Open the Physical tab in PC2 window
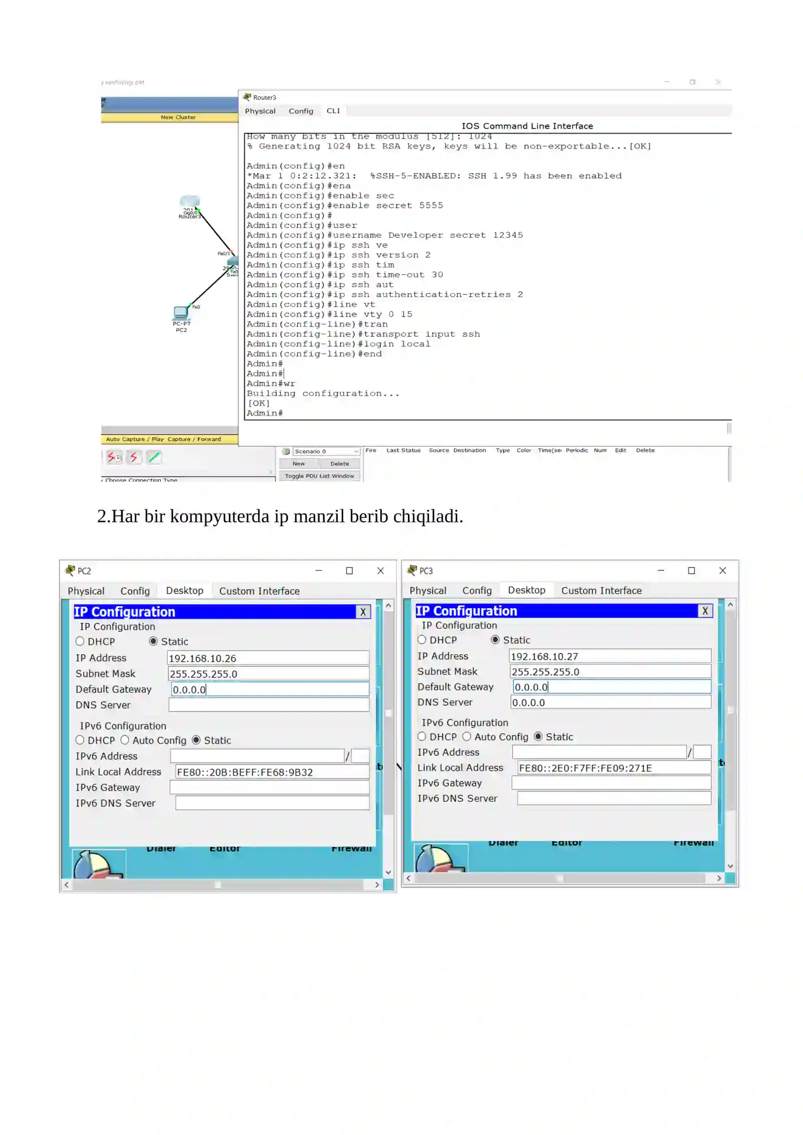This screenshot has width=803, height=1135. point(86,591)
